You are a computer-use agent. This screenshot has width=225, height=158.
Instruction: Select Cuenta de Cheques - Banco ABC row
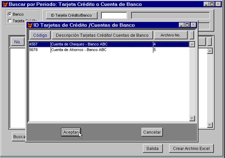(102, 44)
